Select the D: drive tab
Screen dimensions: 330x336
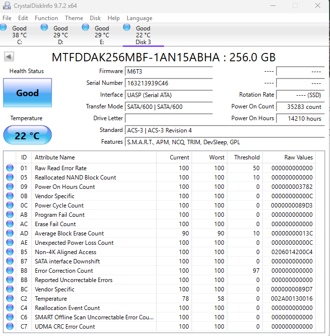[x=61, y=35]
